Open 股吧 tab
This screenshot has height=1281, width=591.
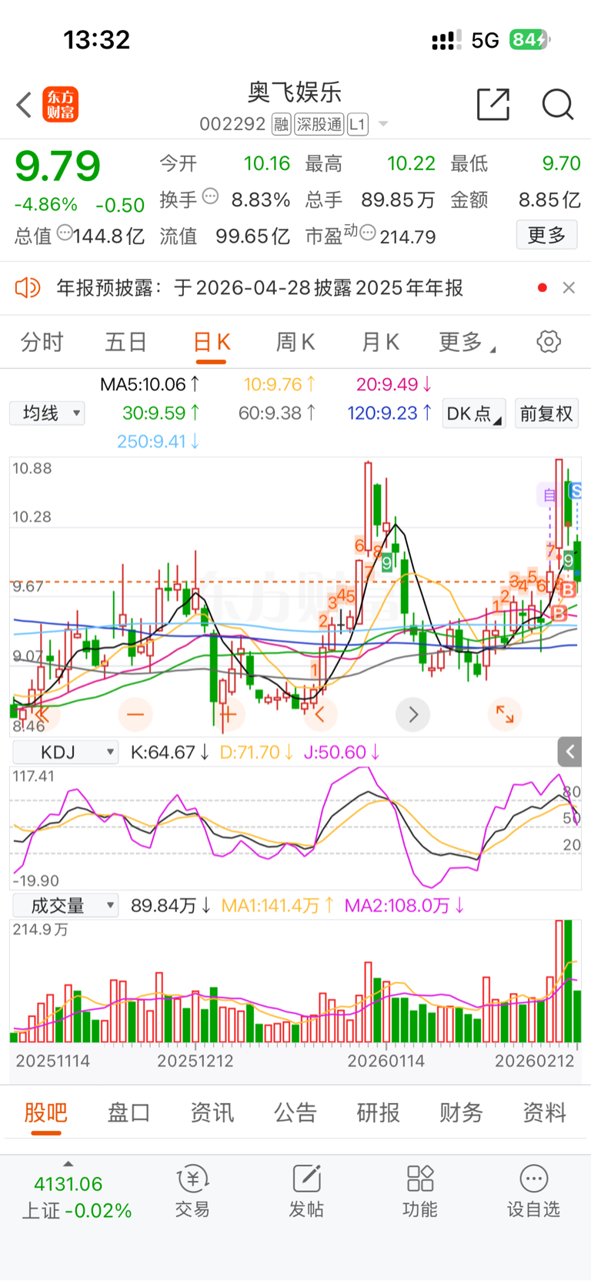pos(46,1112)
